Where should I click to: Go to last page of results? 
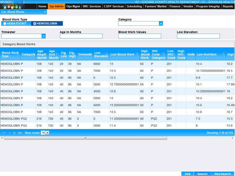(20, 133)
